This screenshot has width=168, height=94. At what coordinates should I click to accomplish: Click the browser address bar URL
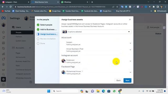pyautogui.click(x=61, y=7)
